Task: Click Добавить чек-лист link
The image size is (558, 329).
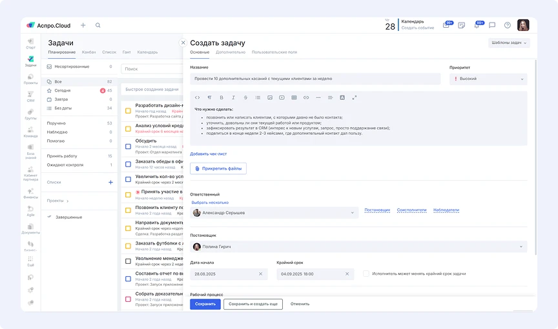Action: [x=208, y=154]
